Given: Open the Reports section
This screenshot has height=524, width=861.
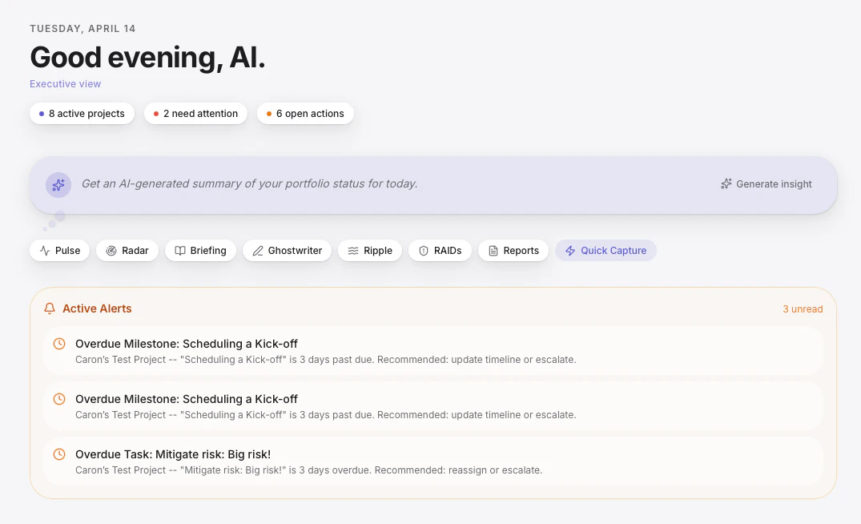Looking at the screenshot, I should [513, 250].
